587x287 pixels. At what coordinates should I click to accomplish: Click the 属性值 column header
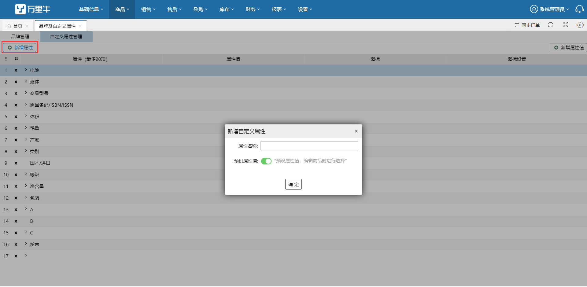(x=233, y=59)
